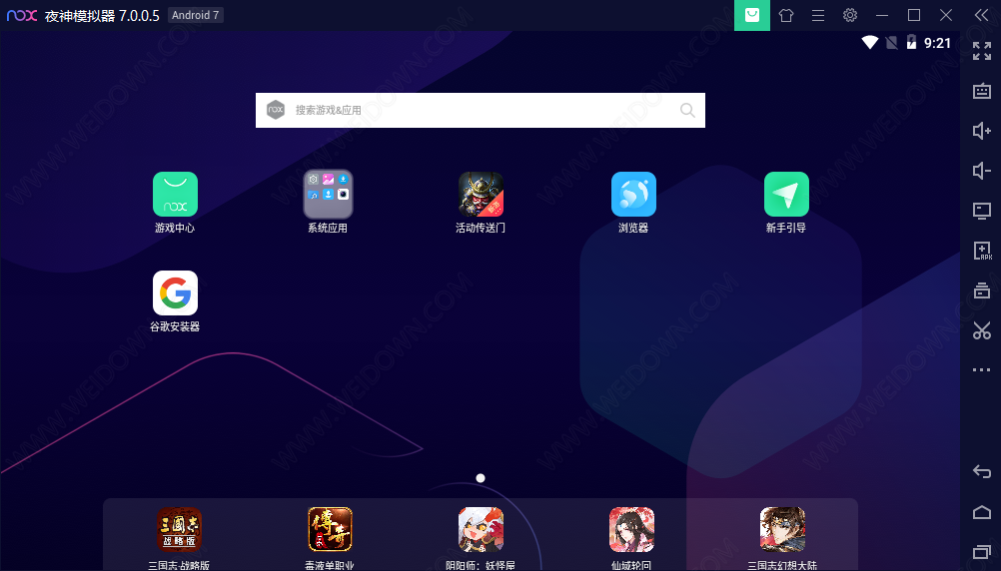Tap the Android back button
1001x571 pixels.
[982, 472]
